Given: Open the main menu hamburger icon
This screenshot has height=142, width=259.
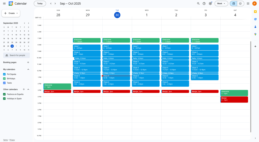Looking at the screenshot, I should 4,4.
